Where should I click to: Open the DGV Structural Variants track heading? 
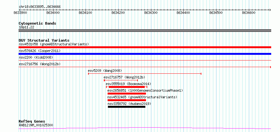44,40
